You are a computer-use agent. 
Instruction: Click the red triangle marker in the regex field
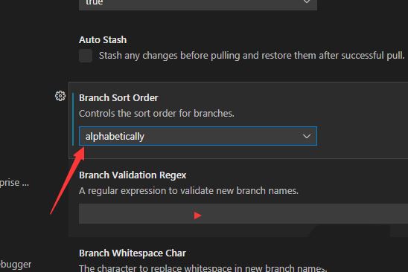pyautogui.click(x=197, y=216)
